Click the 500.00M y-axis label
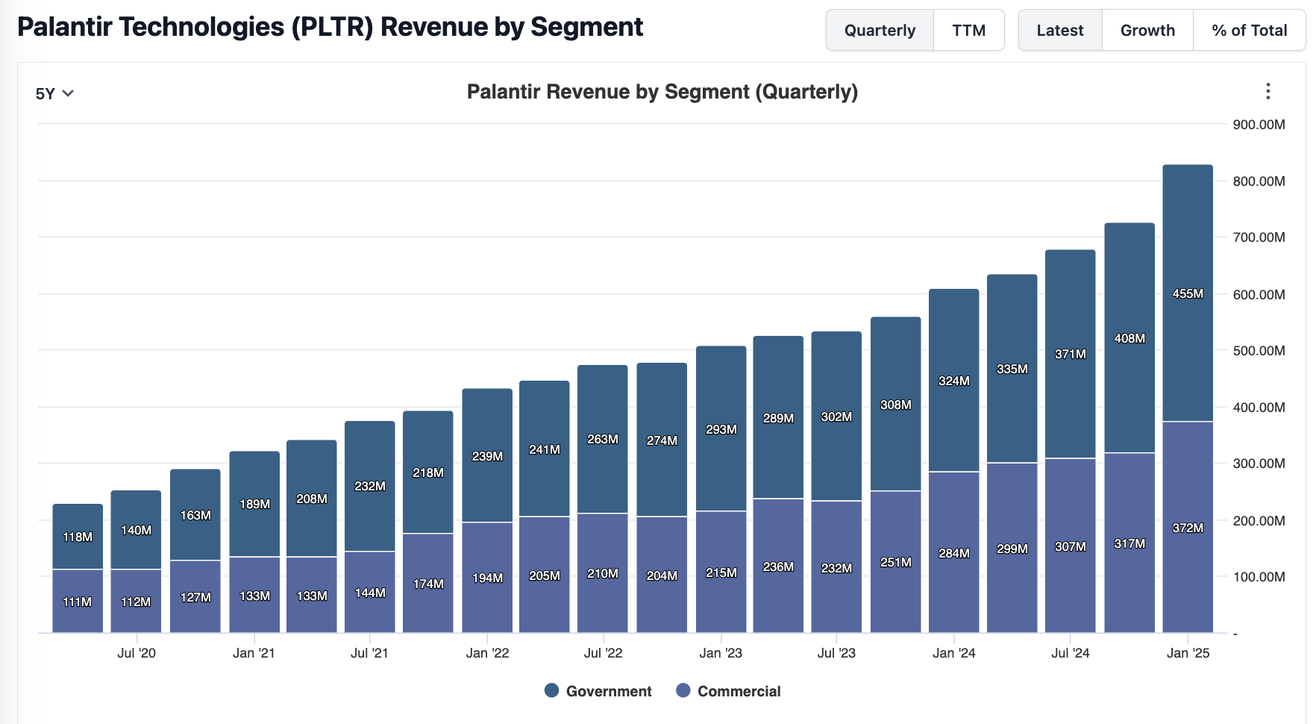 coord(1259,351)
